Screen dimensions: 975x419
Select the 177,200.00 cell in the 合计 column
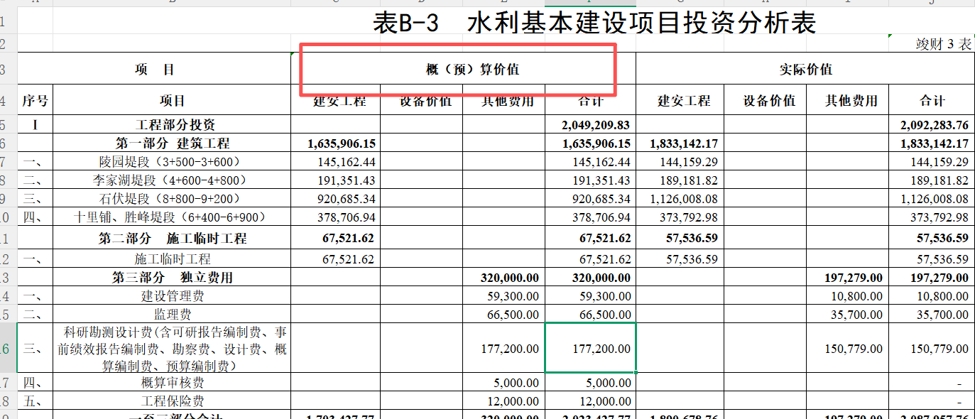(x=589, y=348)
